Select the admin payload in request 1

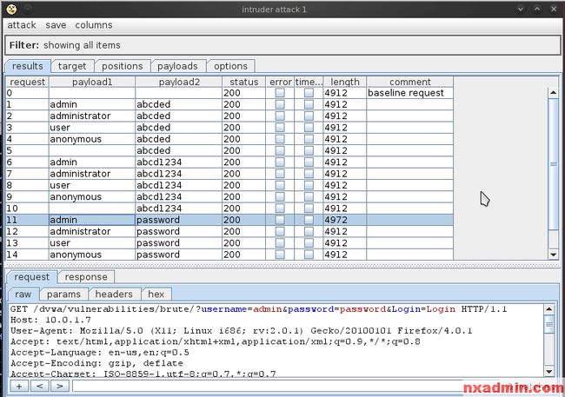tap(92, 104)
